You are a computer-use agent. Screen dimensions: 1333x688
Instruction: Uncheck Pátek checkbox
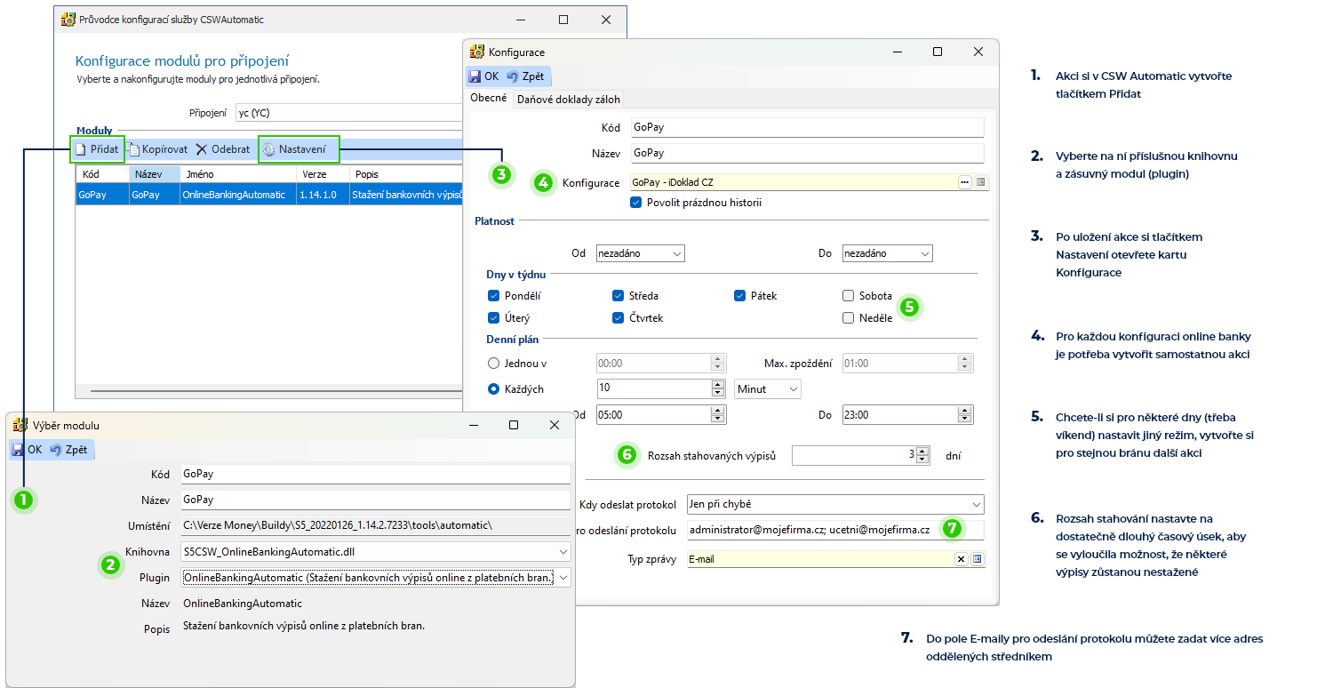click(x=739, y=296)
